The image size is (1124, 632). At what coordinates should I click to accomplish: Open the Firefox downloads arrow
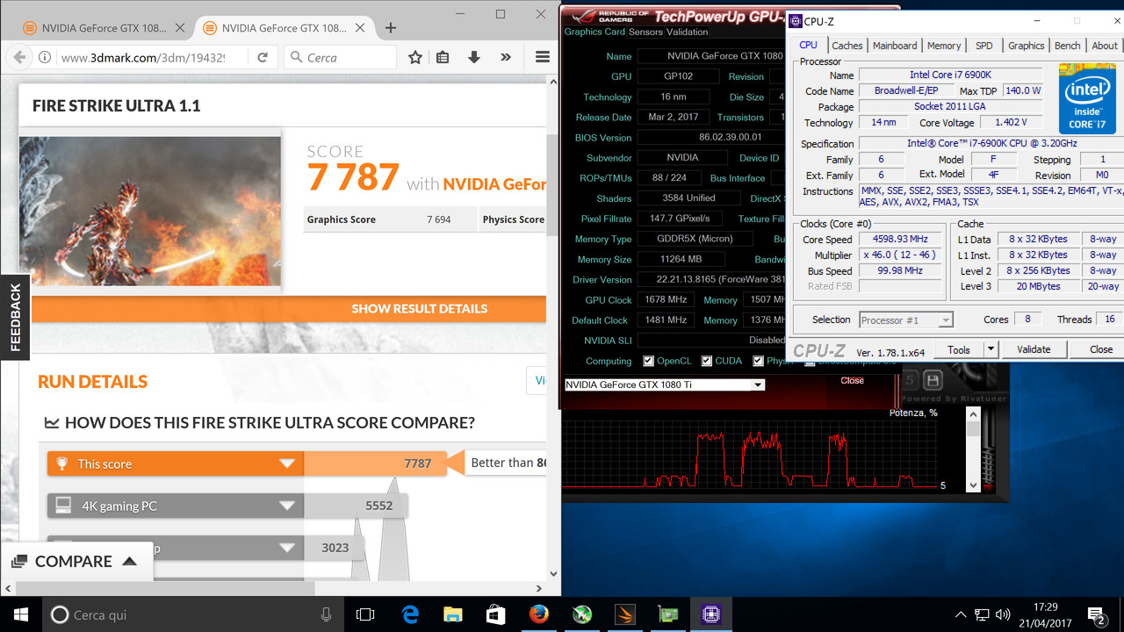[x=473, y=57]
